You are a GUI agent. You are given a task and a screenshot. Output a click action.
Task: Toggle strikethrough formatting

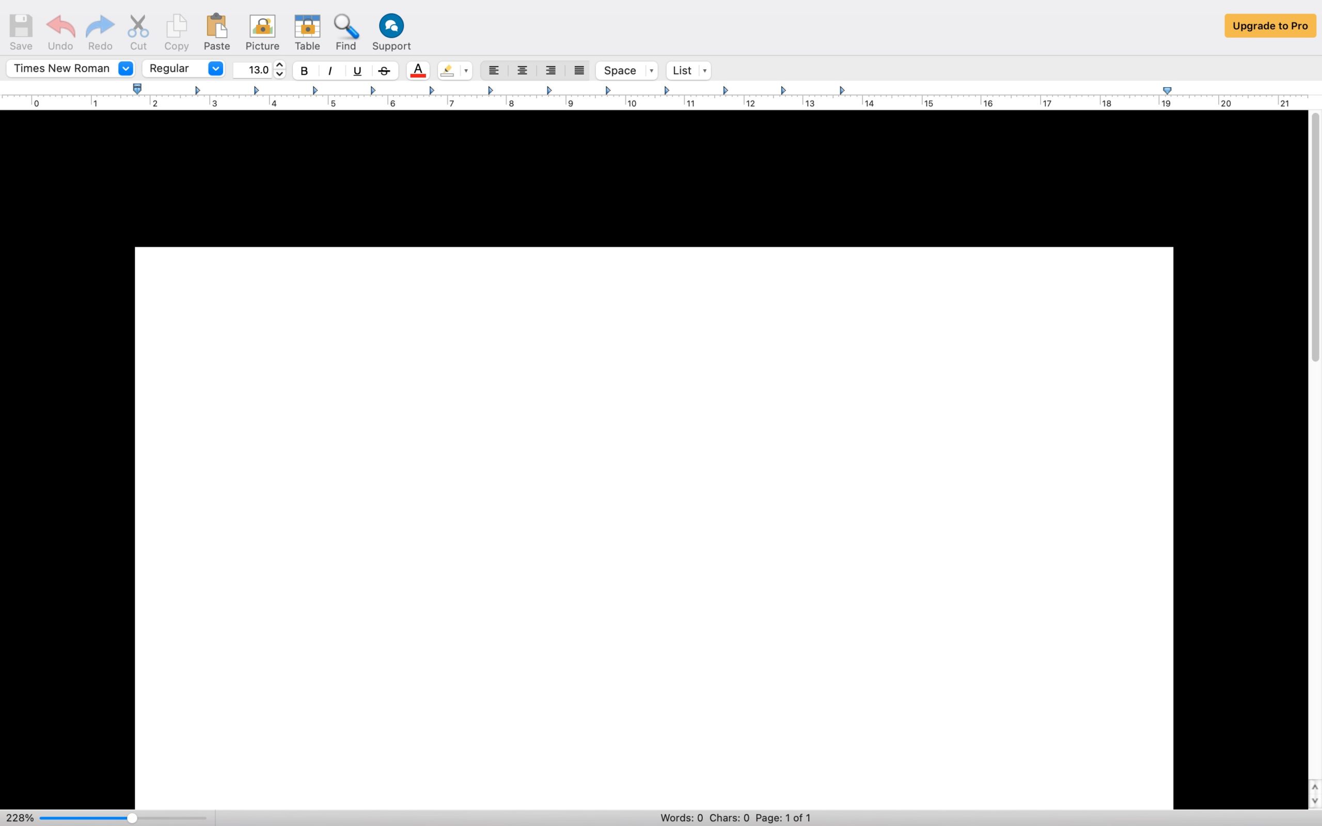[384, 71]
